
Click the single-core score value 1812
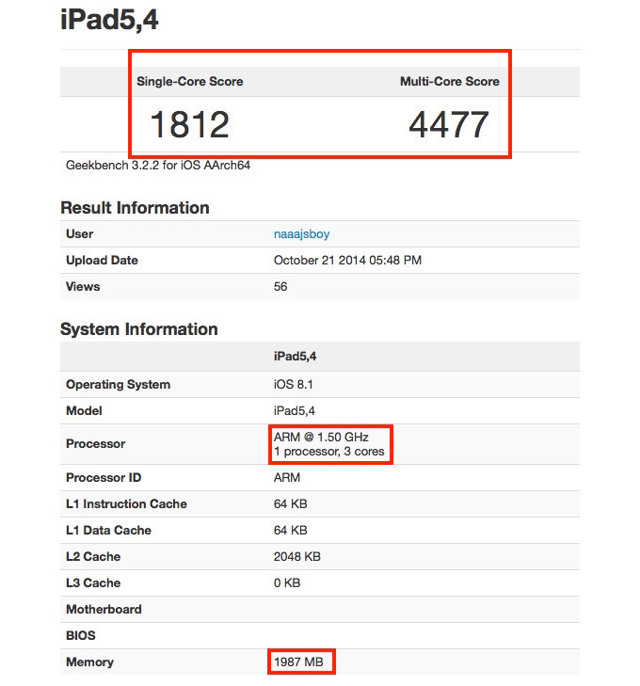tap(189, 125)
